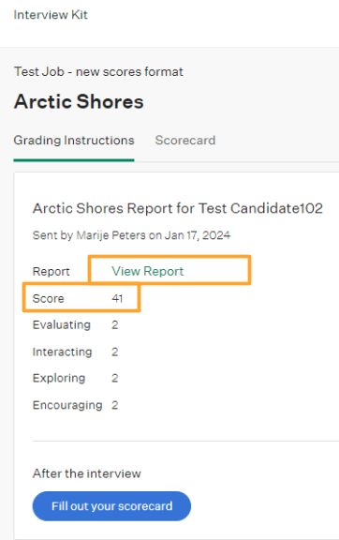The height and width of the screenshot is (540, 339).
Task: Select the Grading Instructions tab
Action: click(x=74, y=141)
